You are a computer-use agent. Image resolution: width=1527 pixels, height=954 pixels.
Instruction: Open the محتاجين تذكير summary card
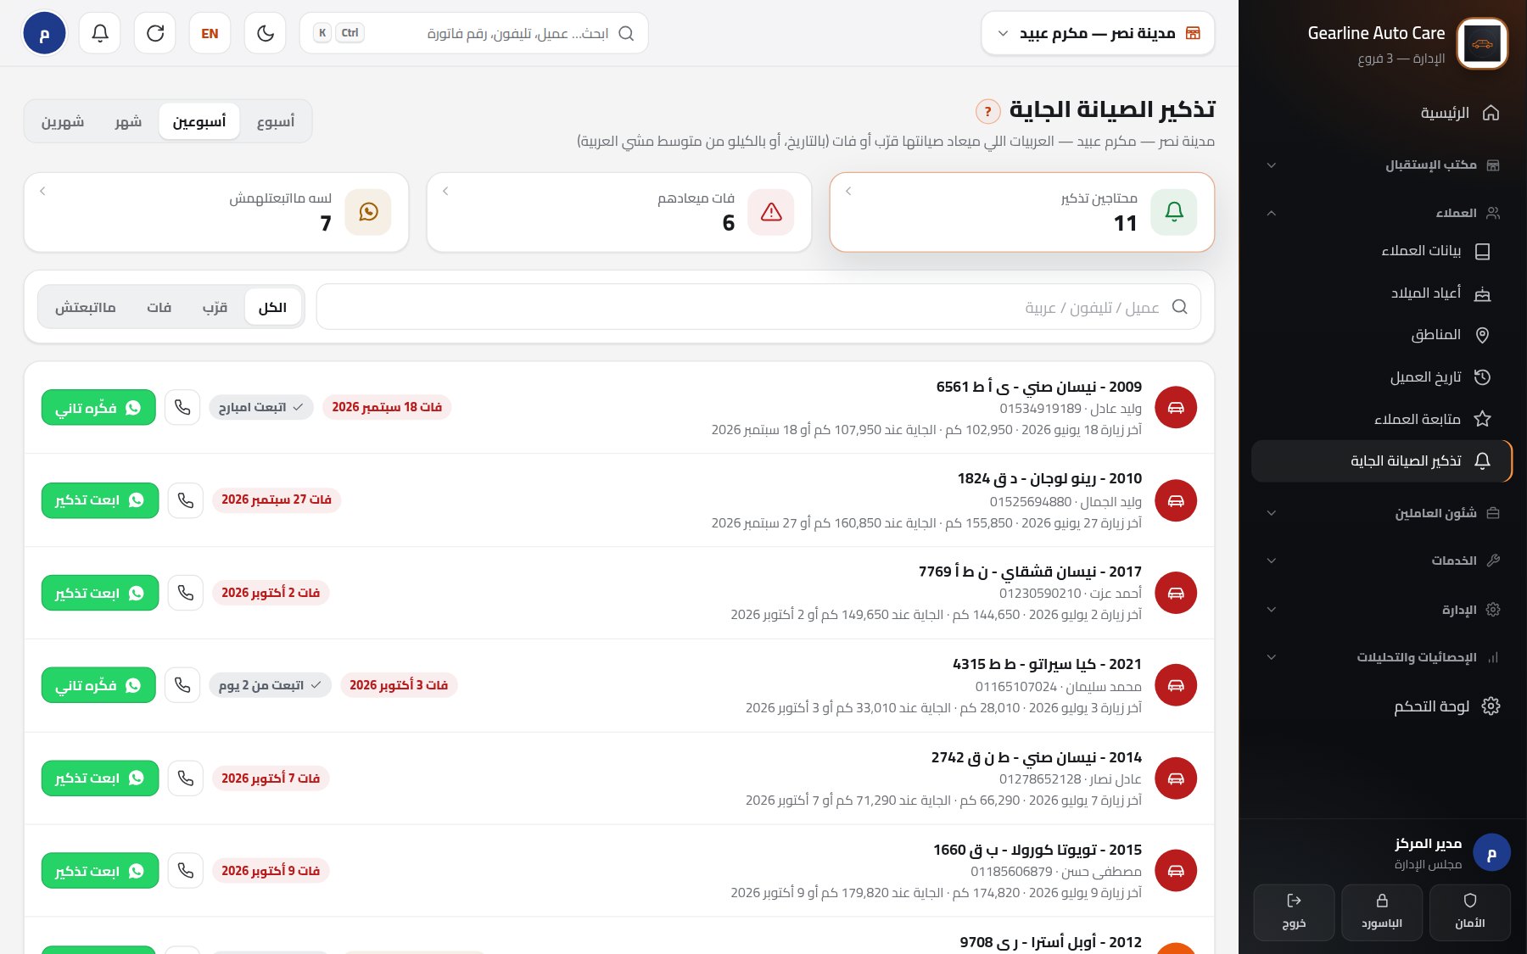pos(1022,212)
